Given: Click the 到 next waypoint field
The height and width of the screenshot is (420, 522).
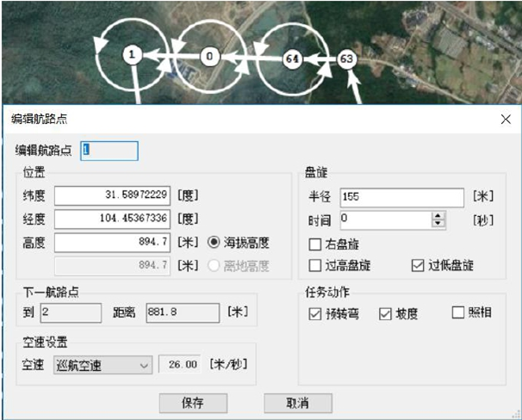Looking at the screenshot, I should pyautogui.click(x=71, y=313).
